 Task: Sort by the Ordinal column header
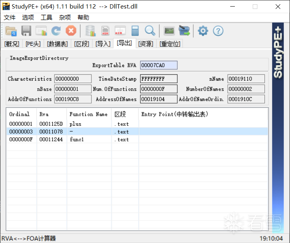pos(21,114)
